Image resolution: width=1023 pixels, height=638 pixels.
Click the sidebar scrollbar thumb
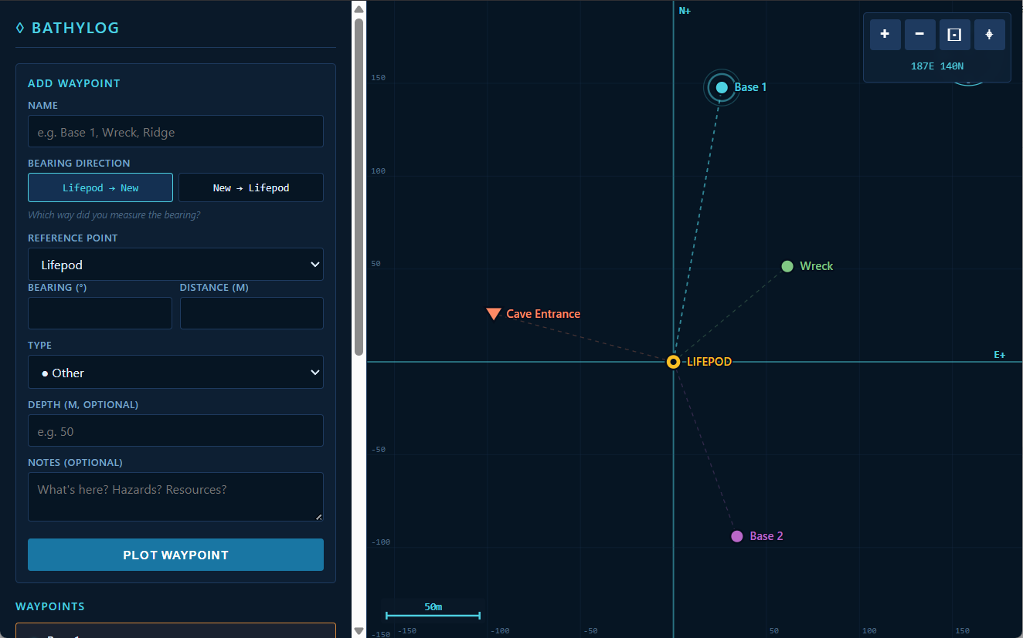click(x=359, y=187)
